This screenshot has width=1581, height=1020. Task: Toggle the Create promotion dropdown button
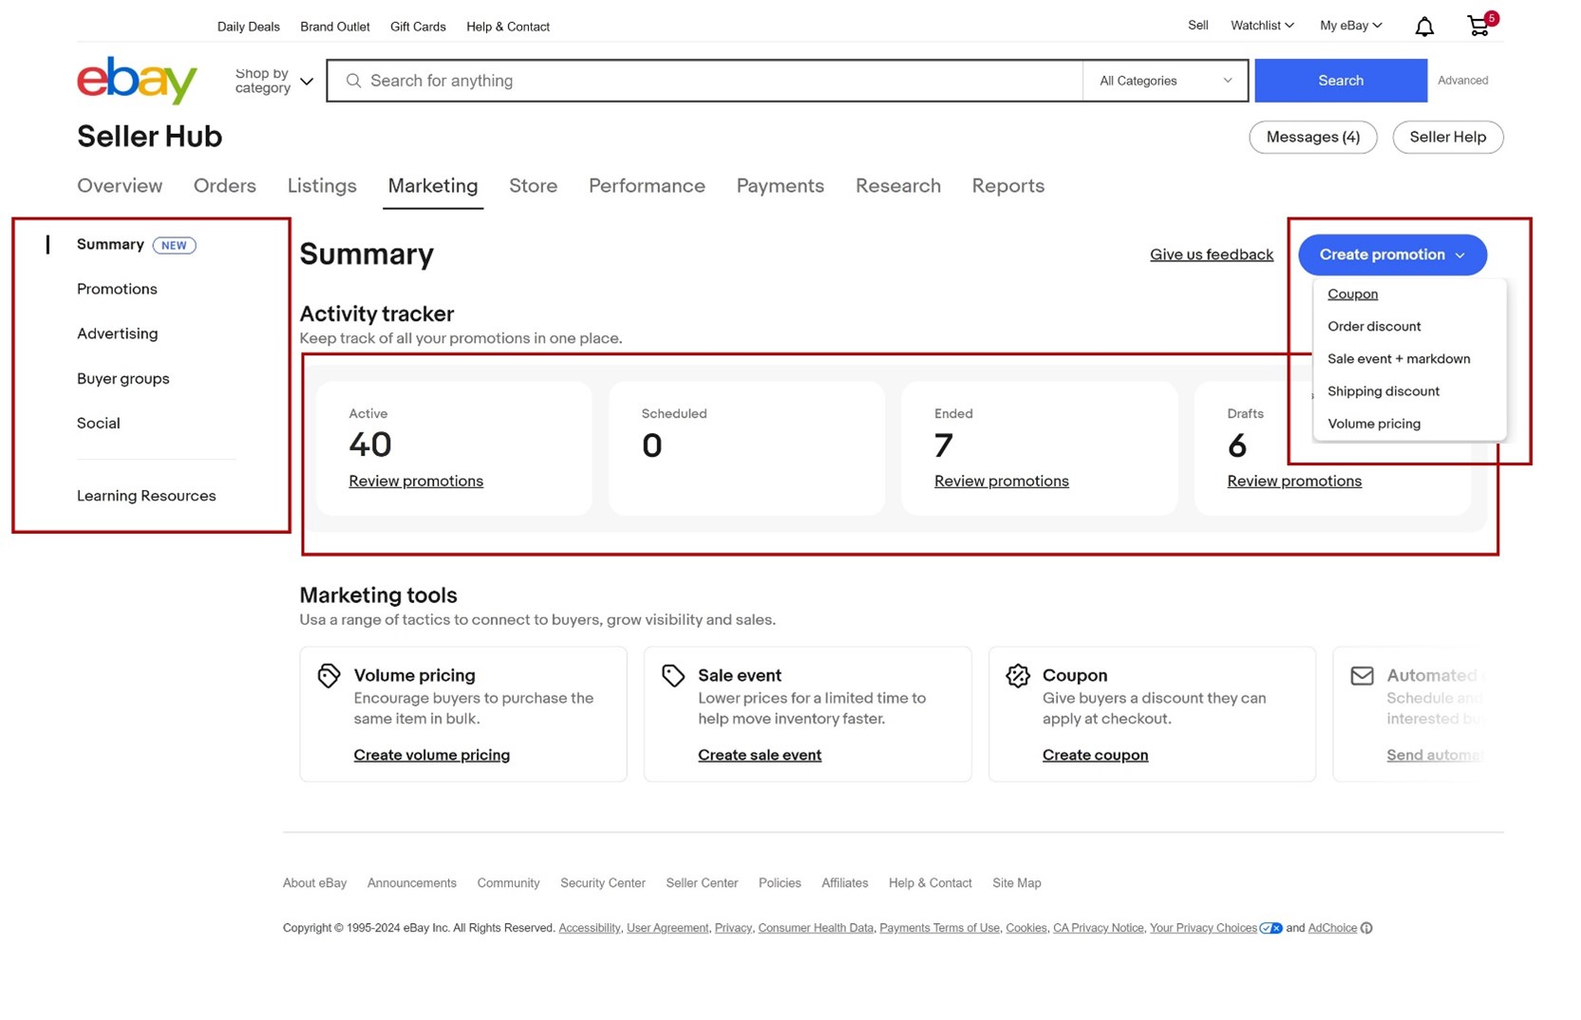(x=1392, y=255)
